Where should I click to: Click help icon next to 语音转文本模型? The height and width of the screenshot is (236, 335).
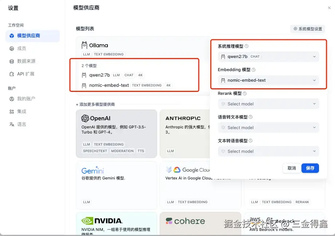point(250,117)
